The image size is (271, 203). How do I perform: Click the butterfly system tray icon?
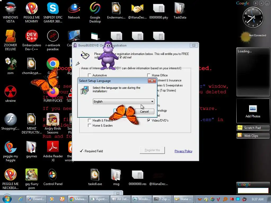point(200,199)
